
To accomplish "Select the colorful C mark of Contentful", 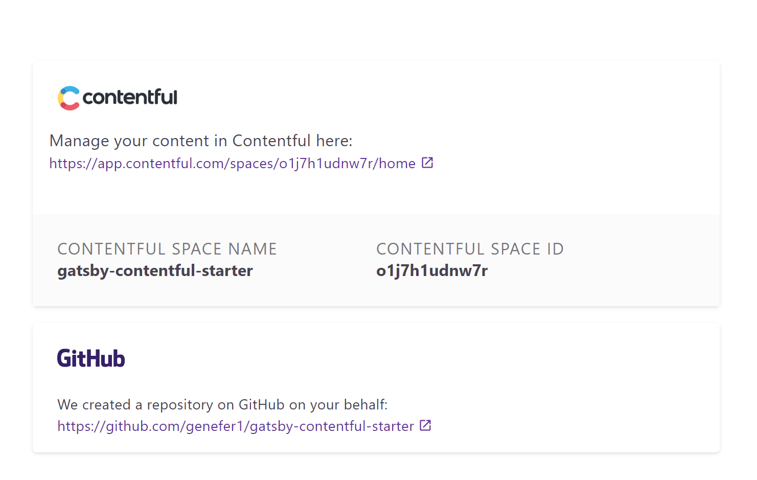I will tap(68, 97).
